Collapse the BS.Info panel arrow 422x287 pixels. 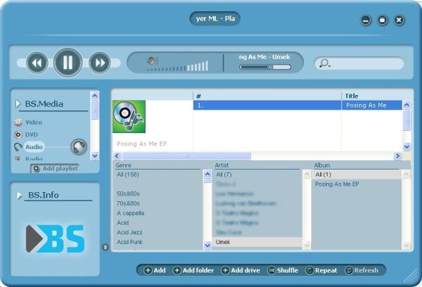pos(18,195)
